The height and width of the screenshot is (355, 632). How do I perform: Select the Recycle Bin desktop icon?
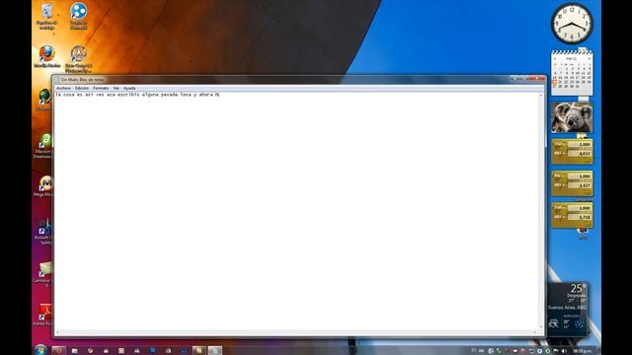pos(47,16)
